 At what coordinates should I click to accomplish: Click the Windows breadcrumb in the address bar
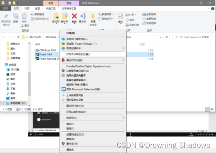coord(51,37)
